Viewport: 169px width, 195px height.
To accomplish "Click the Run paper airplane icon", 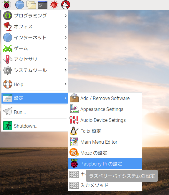I will (x=8, y=111).
